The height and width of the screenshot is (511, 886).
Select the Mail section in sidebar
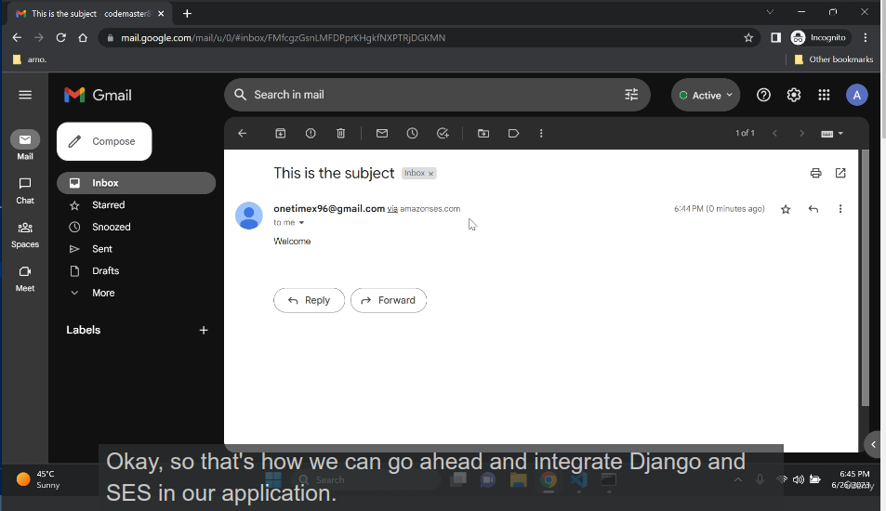pos(25,146)
